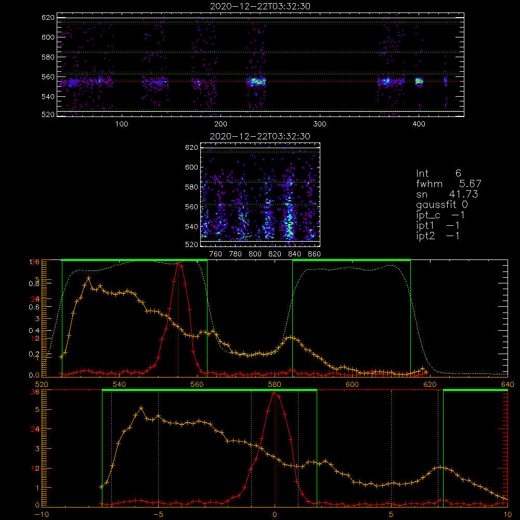Click x-axis label 200 under top spectrogram
520x520 pixels.
click(x=220, y=124)
